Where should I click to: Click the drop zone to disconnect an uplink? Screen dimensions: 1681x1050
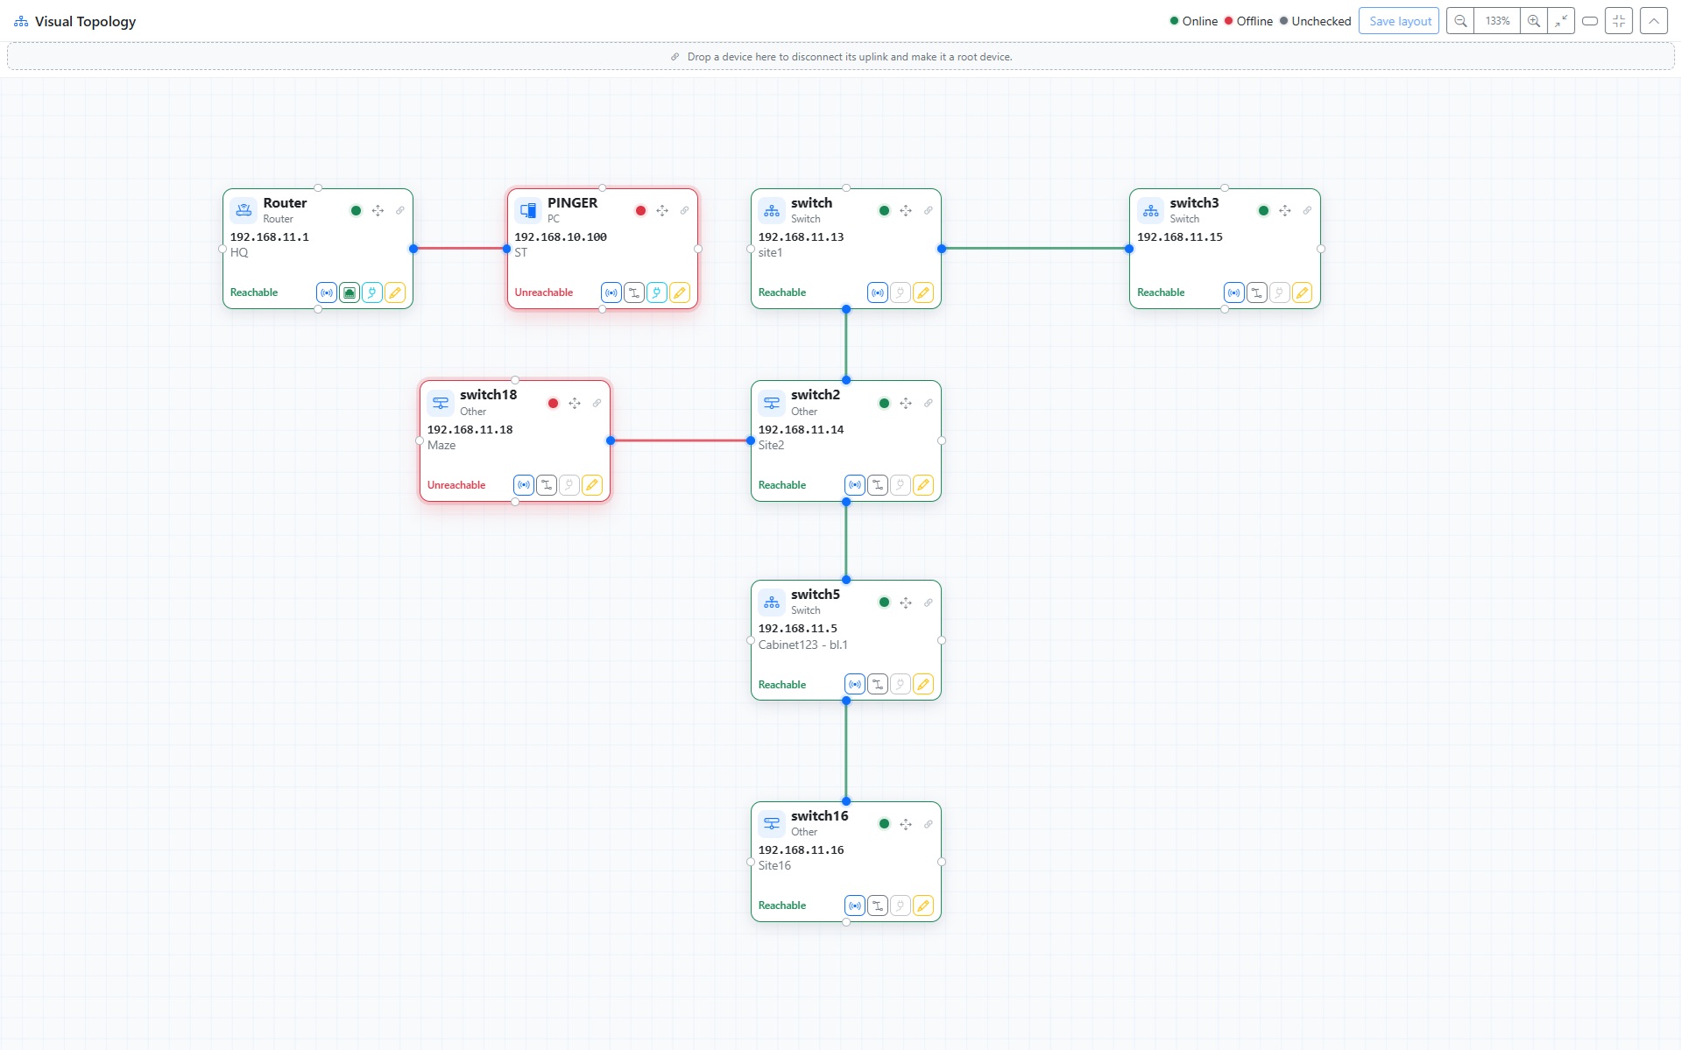click(841, 57)
